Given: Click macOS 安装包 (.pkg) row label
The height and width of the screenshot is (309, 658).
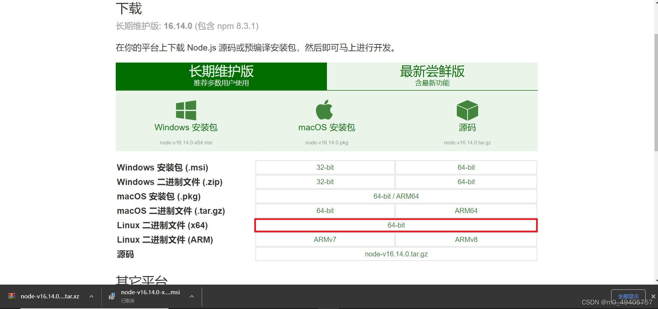Looking at the screenshot, I should click(x=159, y=197).
